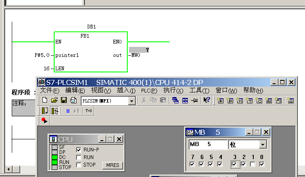This screenshot has width=305, height=177.
Task: Select the LEN value 16
Action: [x=47, y=69]
